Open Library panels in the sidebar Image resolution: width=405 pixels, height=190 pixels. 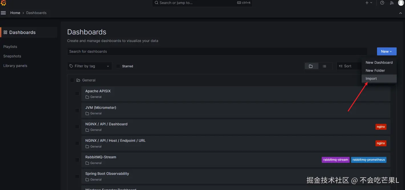click(15, 66)
